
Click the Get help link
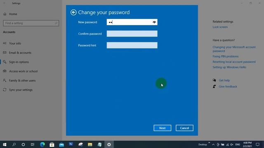(224, 81)
